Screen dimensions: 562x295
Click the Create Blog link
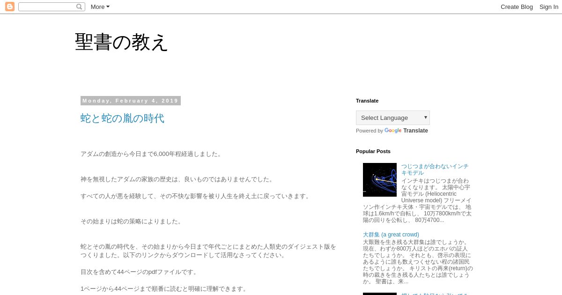pyautogui.click(x=517, y=7)
